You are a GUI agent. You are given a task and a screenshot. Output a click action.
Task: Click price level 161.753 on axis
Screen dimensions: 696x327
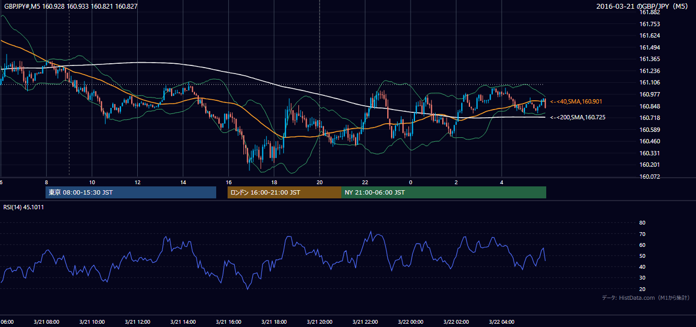click(x=650, y=24)
